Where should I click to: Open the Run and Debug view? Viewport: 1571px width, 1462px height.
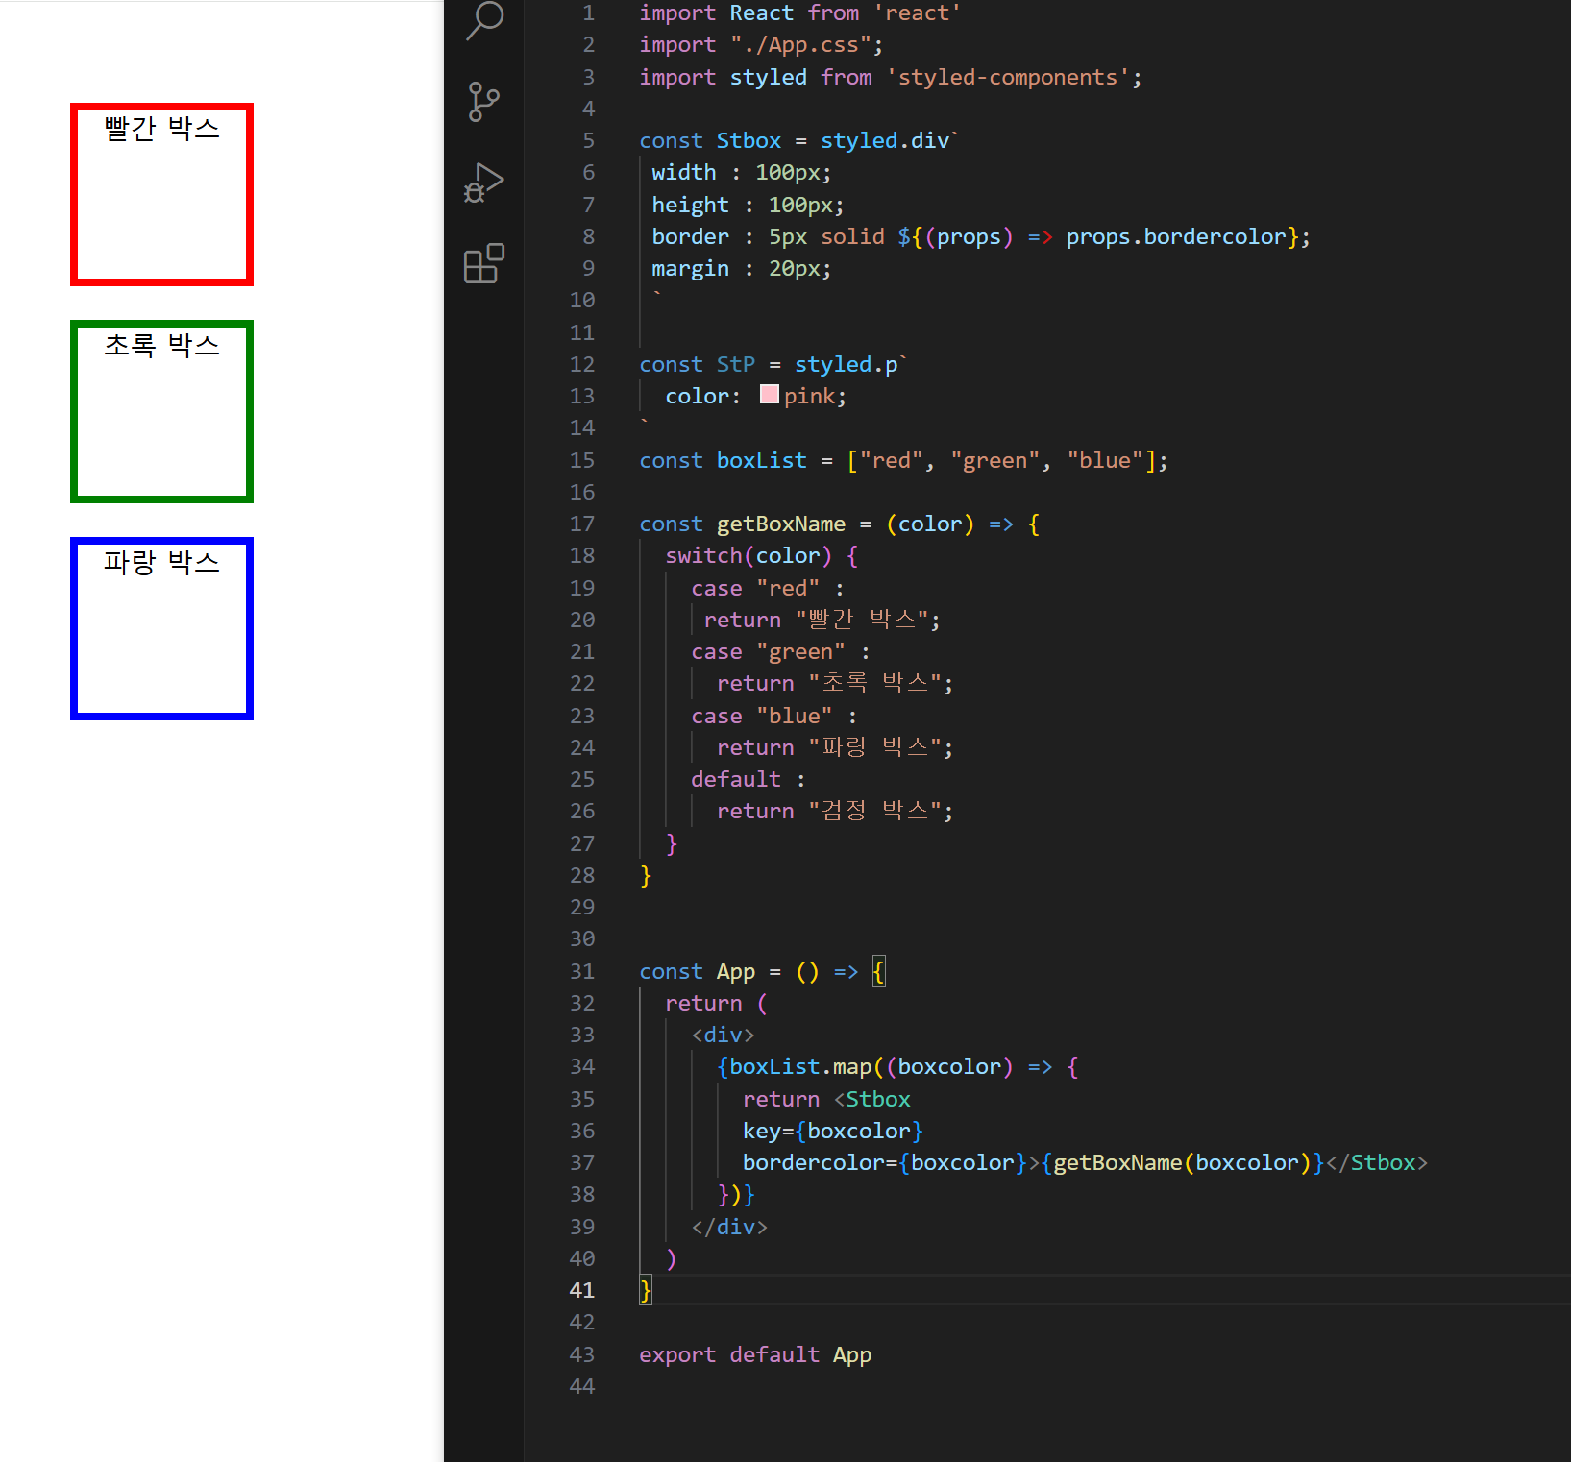tap(484, 182)
